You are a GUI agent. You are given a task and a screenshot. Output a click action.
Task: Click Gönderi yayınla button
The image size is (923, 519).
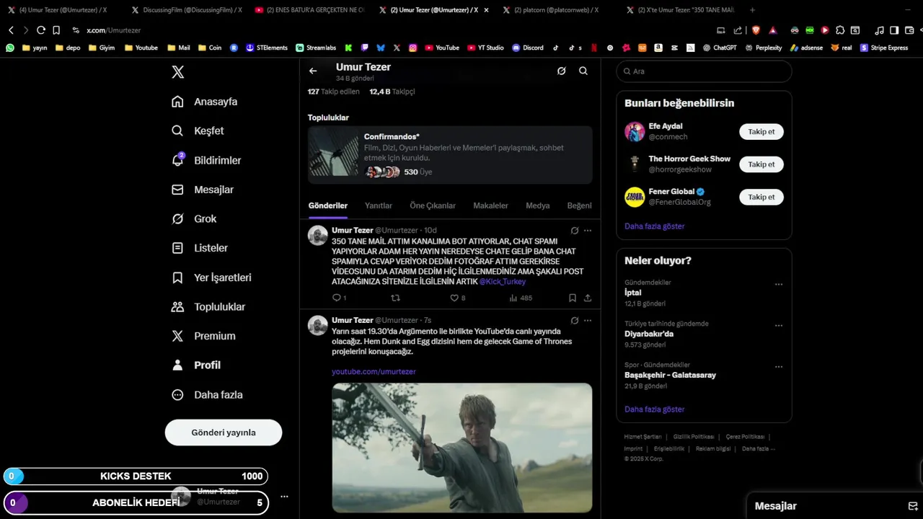(x=224, y=432)
